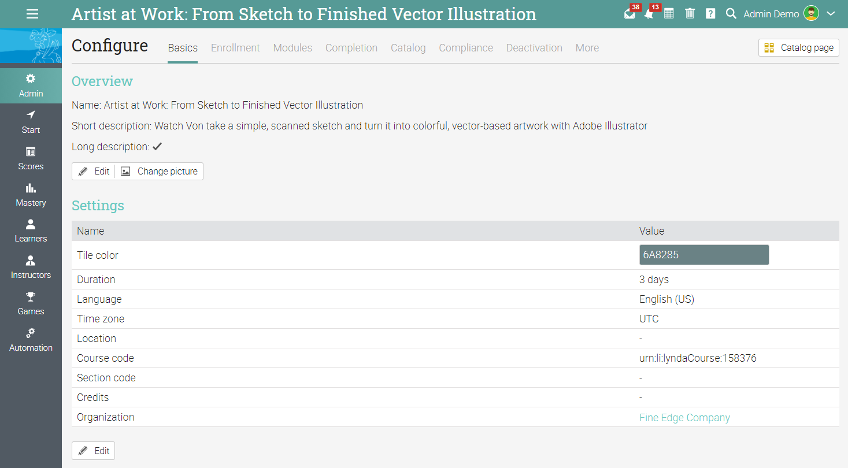Switch to the Compliance tab

click(x=466, y=48)
